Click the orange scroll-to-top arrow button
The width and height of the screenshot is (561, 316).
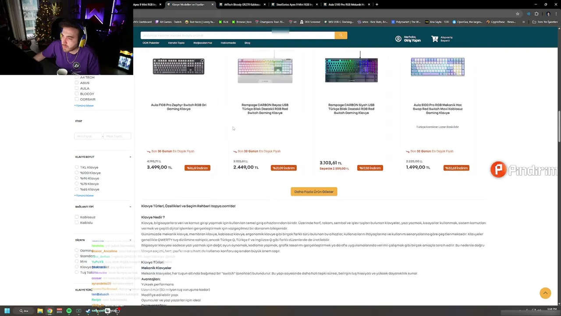click(x=545, y=293)
